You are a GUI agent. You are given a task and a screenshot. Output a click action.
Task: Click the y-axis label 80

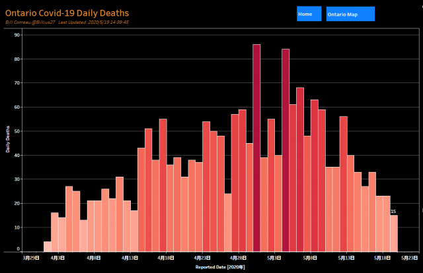pyautogui.click(x=17, y=59)
